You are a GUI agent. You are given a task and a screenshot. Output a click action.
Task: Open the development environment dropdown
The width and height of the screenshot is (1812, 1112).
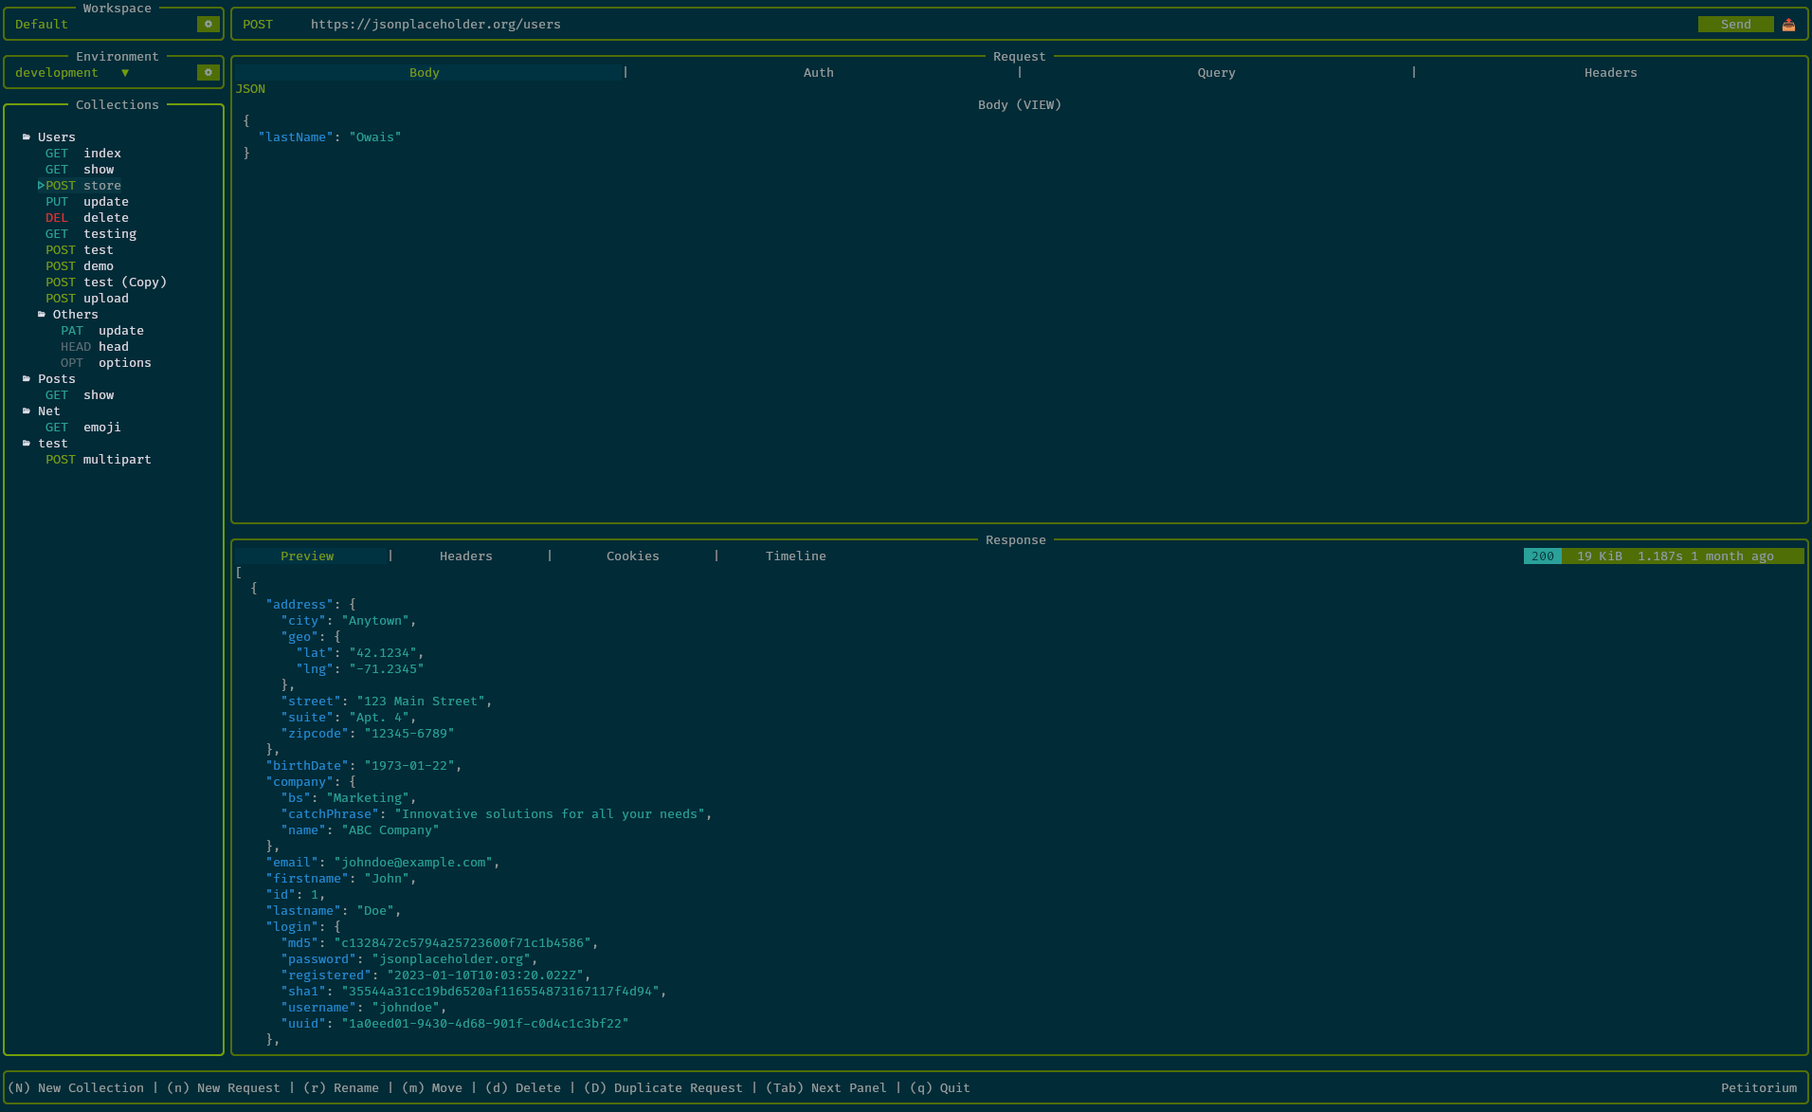click(x=124, y=73)
